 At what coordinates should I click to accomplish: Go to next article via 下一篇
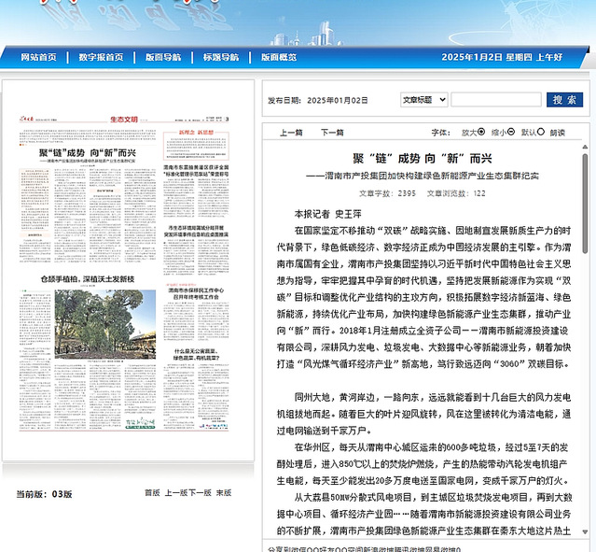point(332,133)
